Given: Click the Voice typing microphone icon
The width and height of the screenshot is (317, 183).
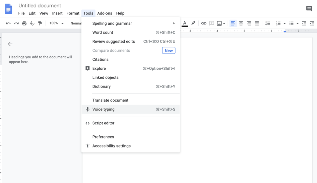Looking at the screenshot, I should pyautogui.click(x=87, y=109).
